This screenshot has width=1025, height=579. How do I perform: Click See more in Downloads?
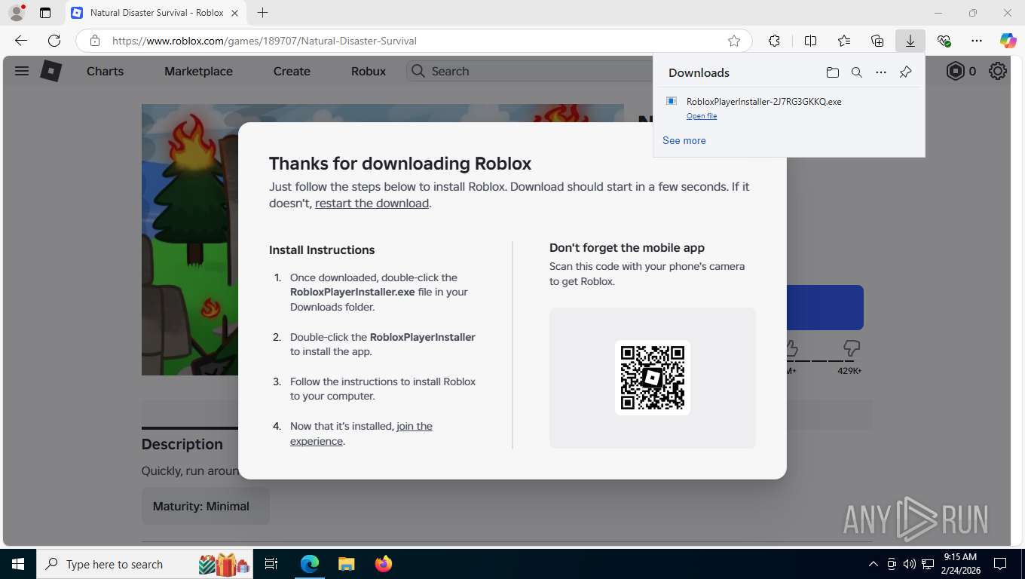(x=684, y=140)
